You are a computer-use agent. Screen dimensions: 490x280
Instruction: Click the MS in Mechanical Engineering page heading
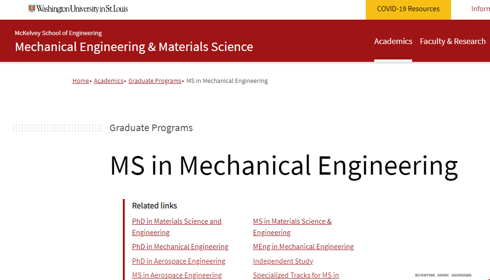284,166
